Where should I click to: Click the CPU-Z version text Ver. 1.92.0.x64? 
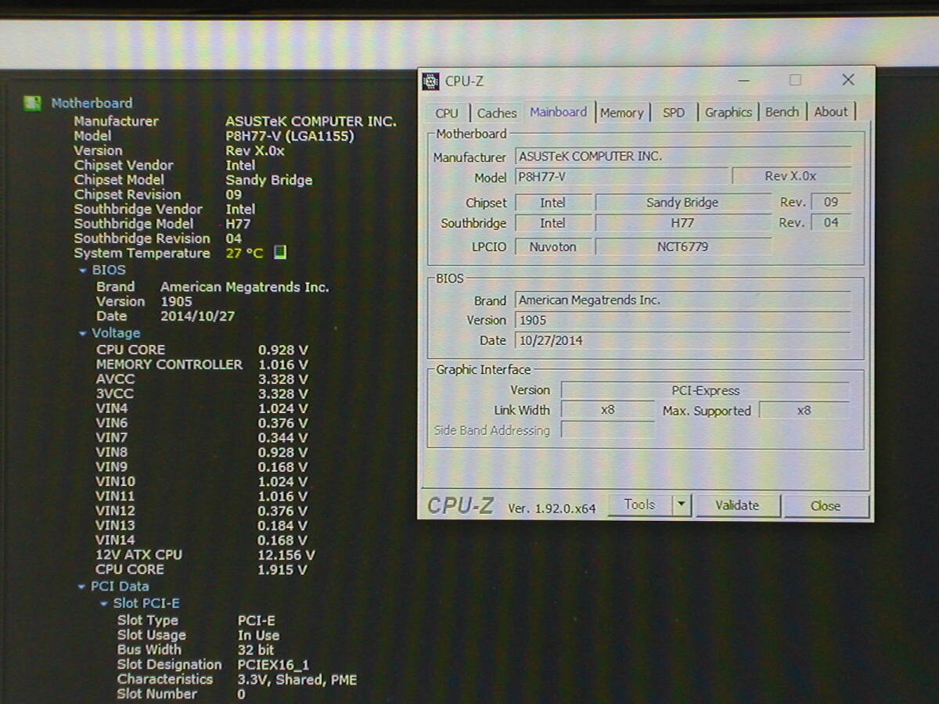point(552,508)
